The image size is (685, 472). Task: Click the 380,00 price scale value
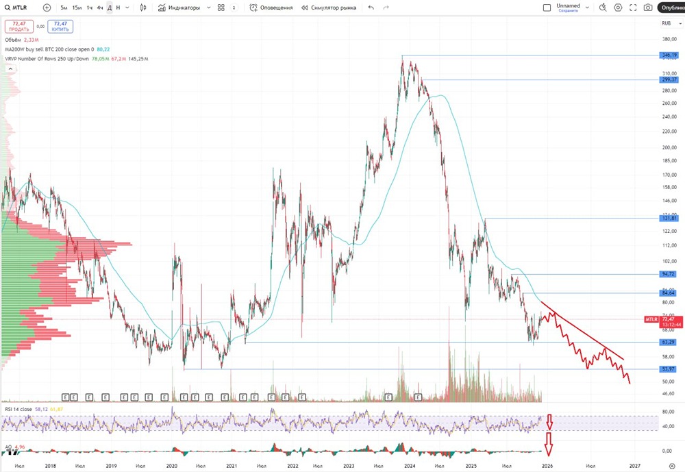669,39
